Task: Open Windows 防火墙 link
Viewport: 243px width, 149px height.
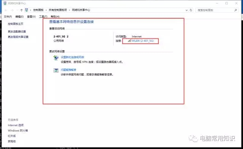Action: [x=18, y=130]
